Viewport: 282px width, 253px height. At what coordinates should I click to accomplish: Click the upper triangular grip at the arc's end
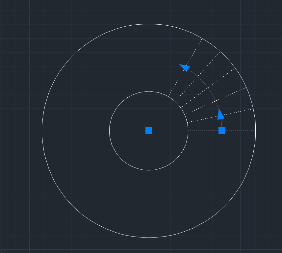185,68
